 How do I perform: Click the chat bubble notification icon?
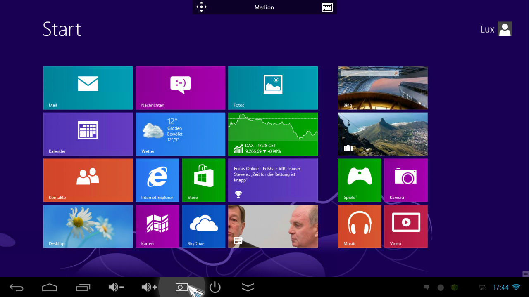click(x=427, y=288)
